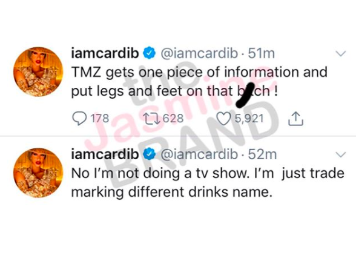Click the bold iamcardib name on second tweet
This screenshot has width=356, height=267.
pyautogui.click(x=105, y=154)
